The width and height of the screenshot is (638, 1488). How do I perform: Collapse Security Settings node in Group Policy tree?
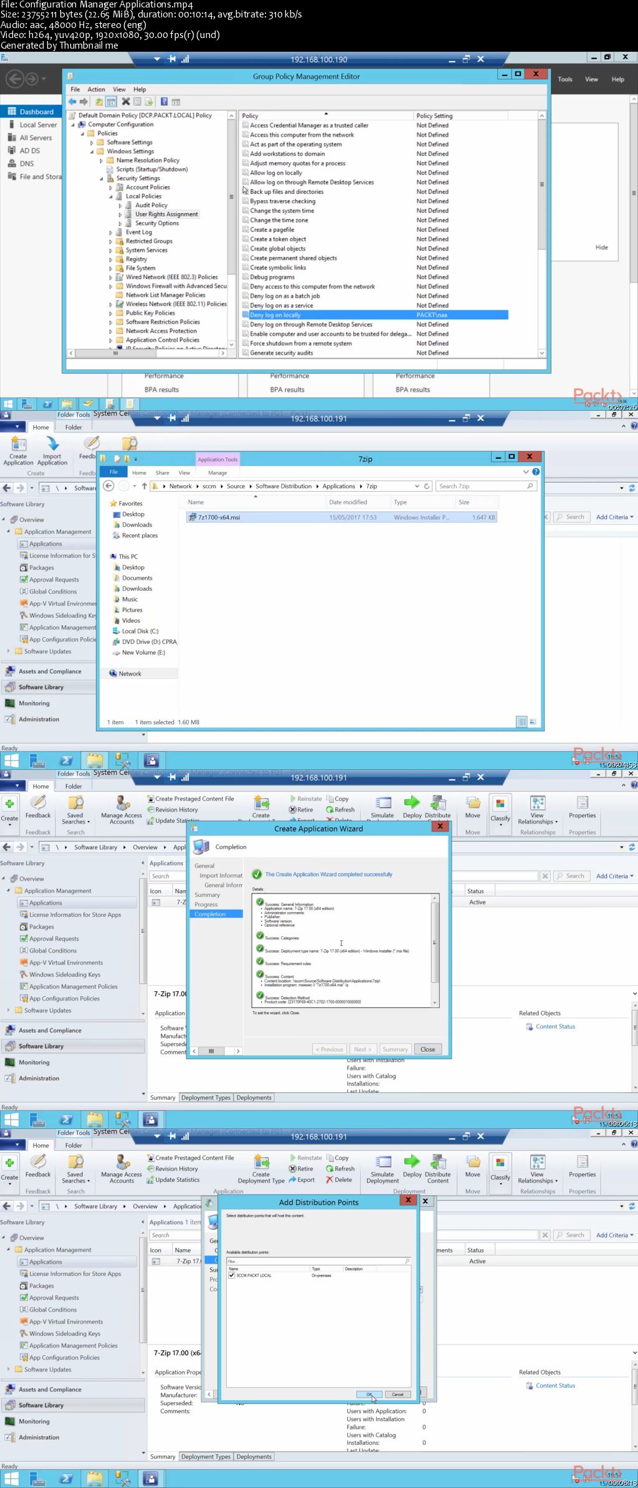click(x=102, y=179)
